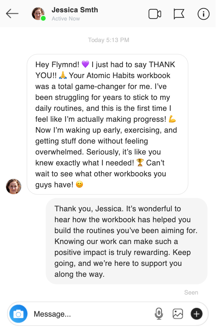Open Jessica Smth's profile name
This screenshot has width=216, height=333.
[75, 10]
